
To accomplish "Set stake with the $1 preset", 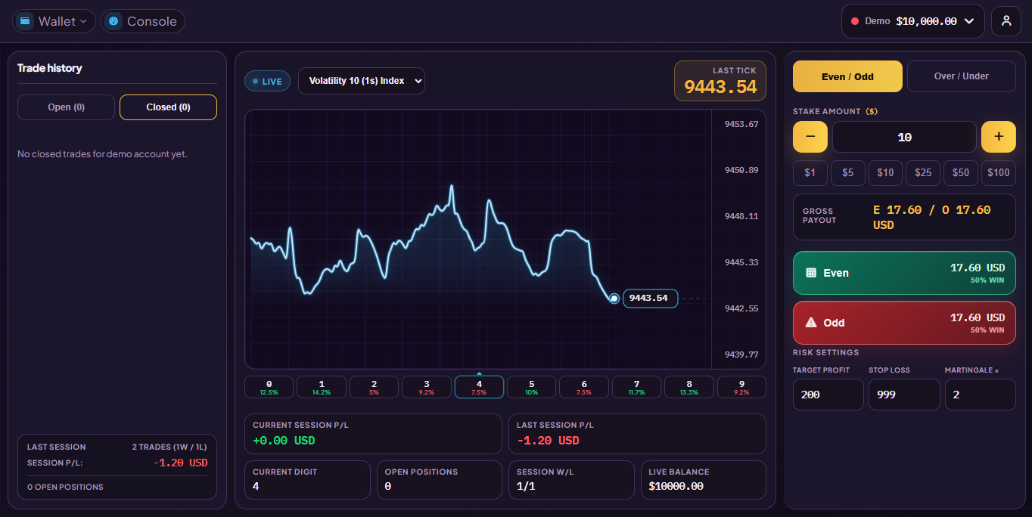I will point(810,173).
